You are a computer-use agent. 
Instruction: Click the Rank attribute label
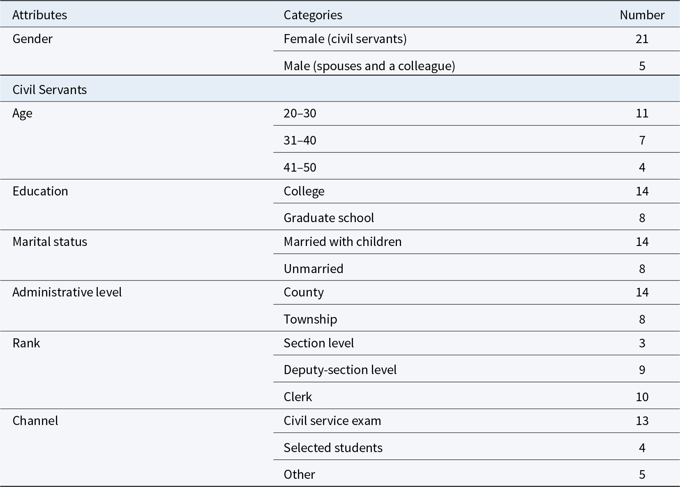tap(26, 343)
